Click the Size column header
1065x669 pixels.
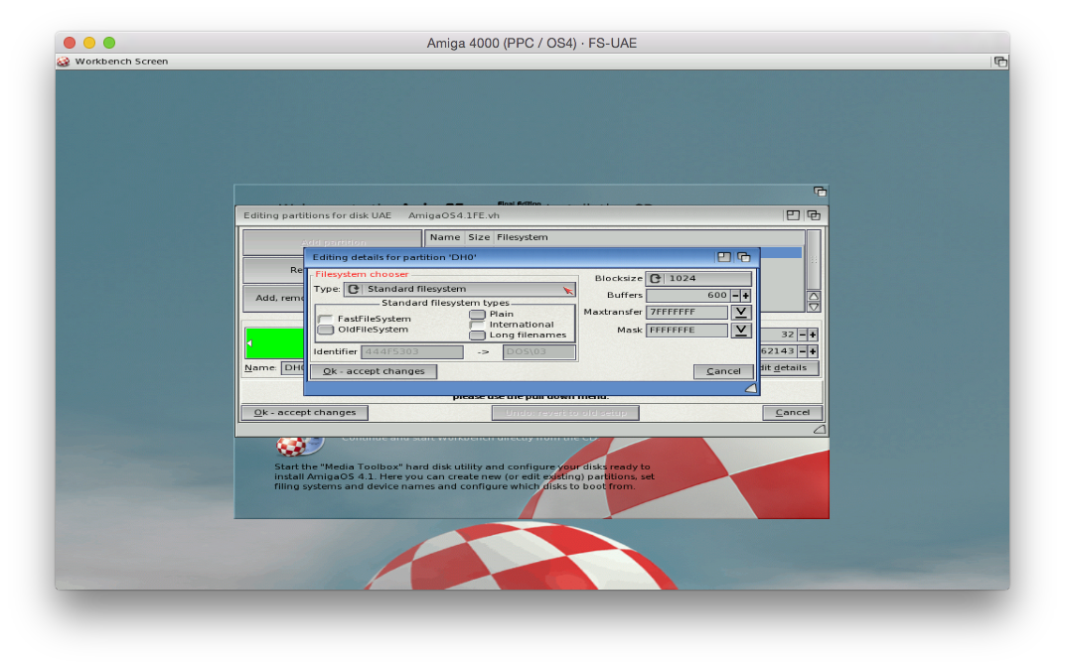coord(479,237)
